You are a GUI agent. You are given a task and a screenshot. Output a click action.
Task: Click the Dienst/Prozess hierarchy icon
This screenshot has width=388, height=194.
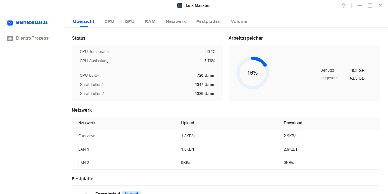[x=10, y=38]
